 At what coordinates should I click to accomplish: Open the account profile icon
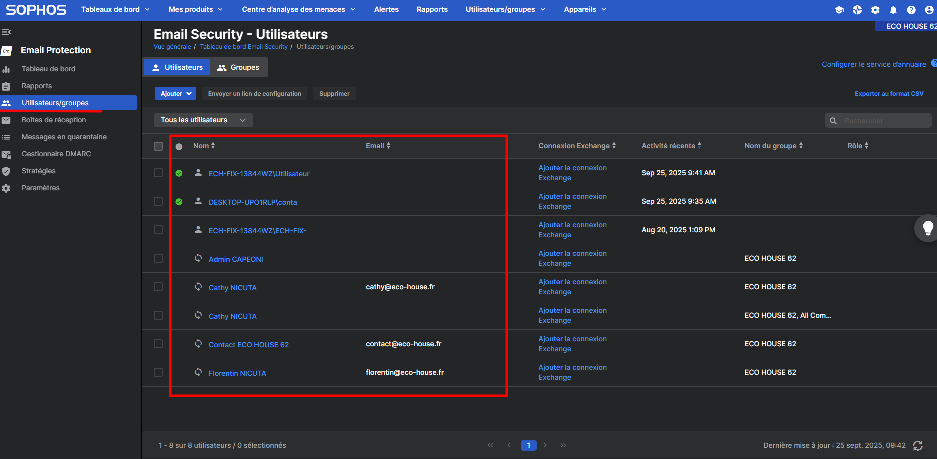tap(929, 10)
